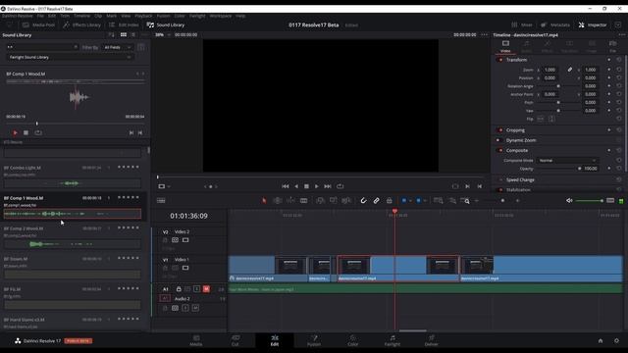Click the Opacity value field
Image resolution: width=628 pixels, height=353 pixels.
(x=591, y=169)
